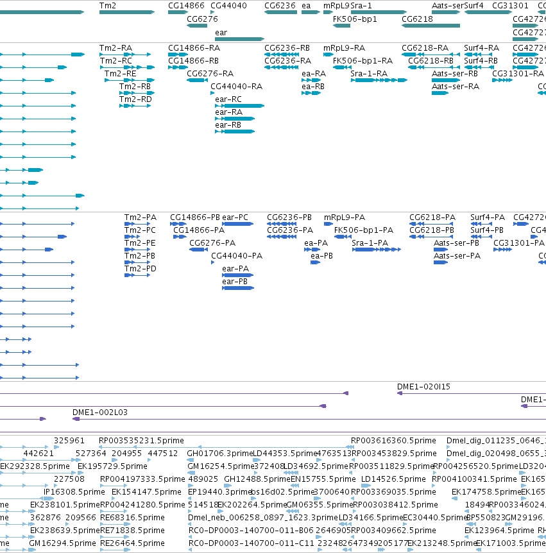
Task: Select the CG6276-RA transcript label
Action: click(x=210, y=74)
